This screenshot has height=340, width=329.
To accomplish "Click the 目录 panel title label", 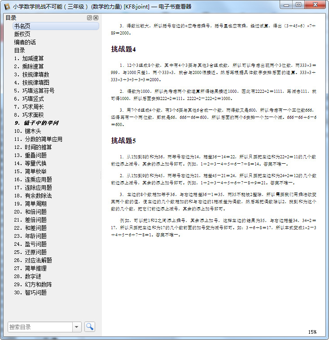I will tap(11, 18).
